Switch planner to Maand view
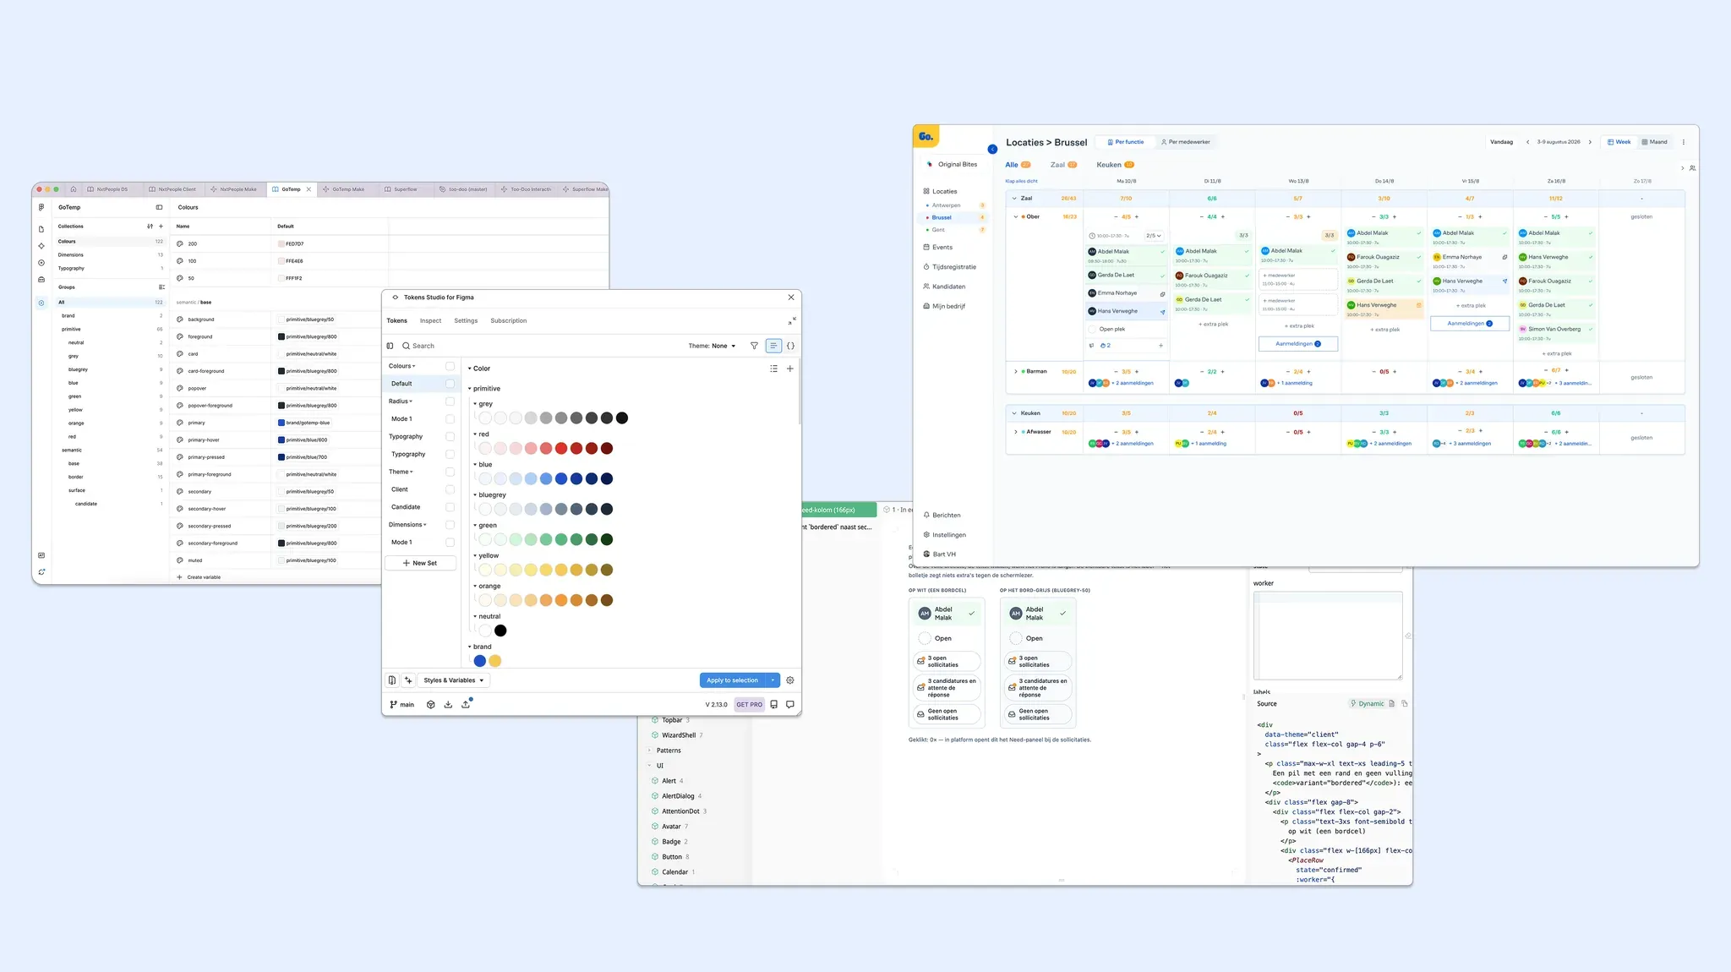This screenshot has height=972, width=1731. tap(1655, 142)
